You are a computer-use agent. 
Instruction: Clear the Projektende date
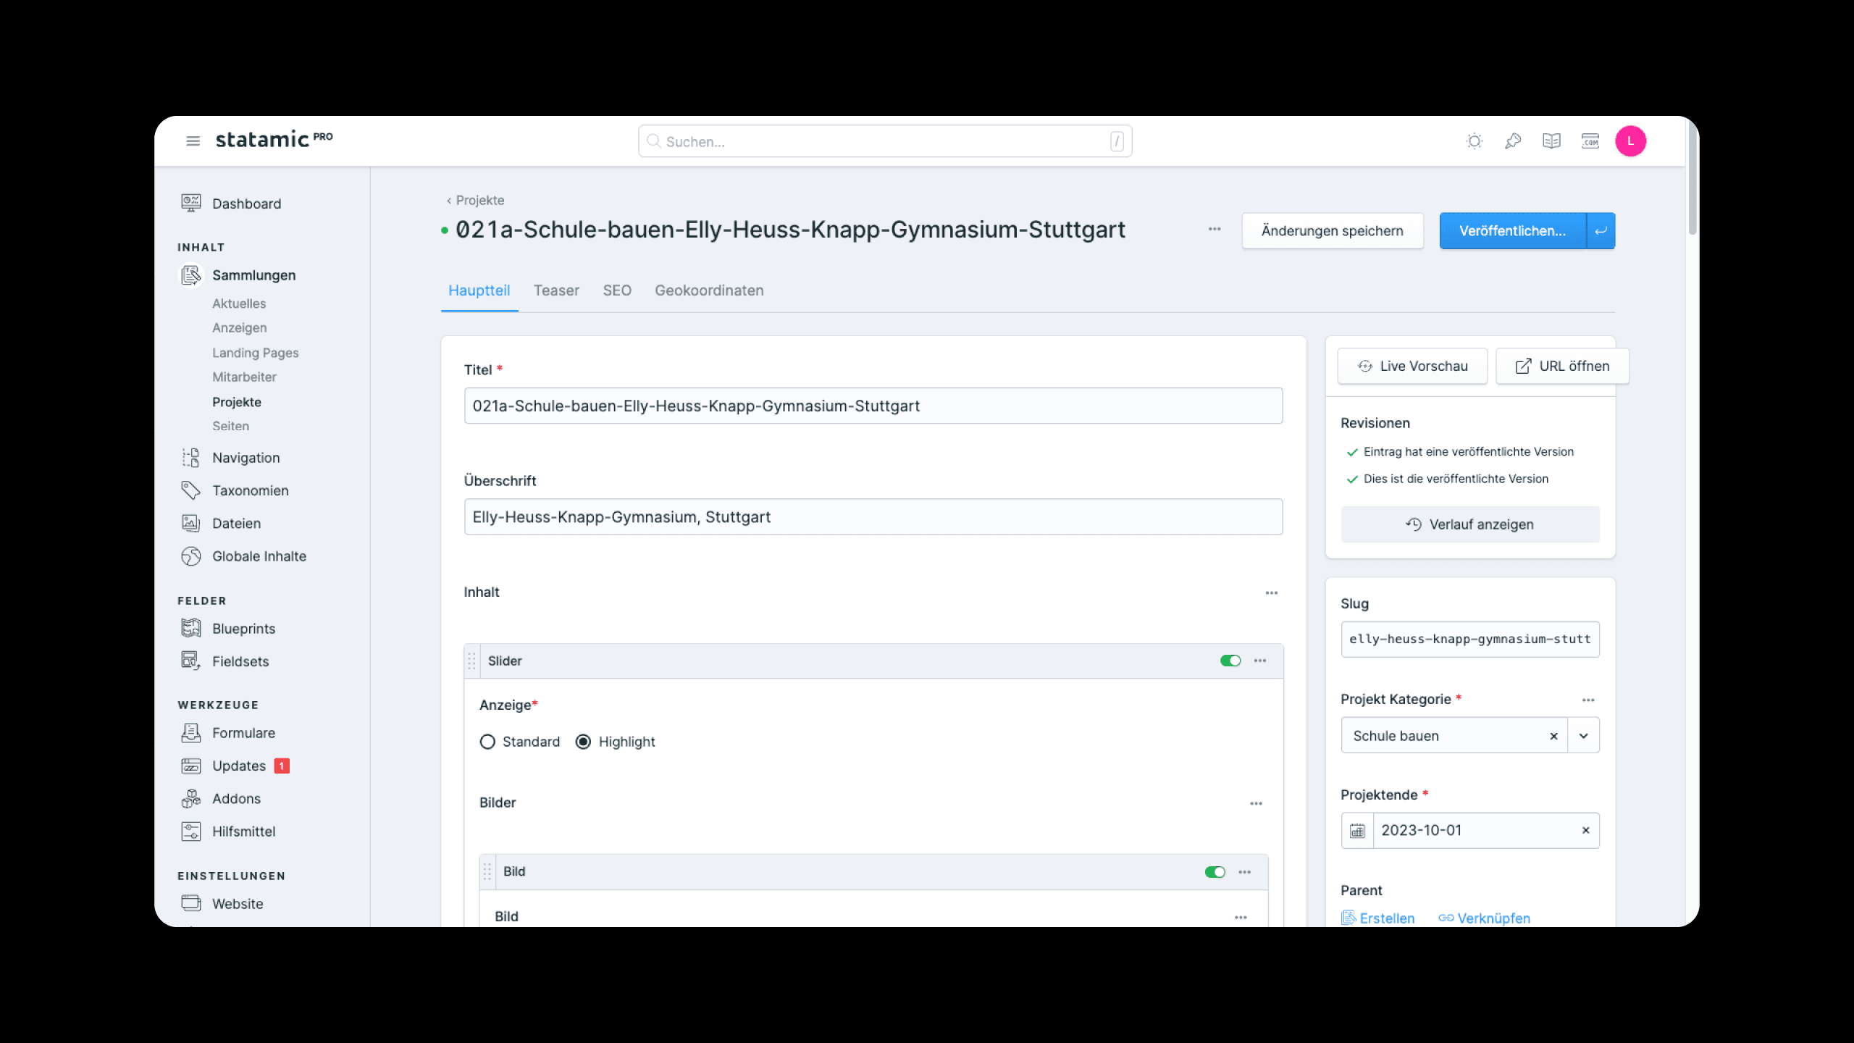coord(1585,831)
